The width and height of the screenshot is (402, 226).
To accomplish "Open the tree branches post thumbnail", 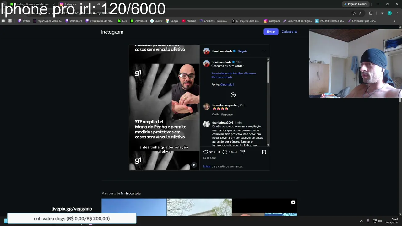I will pos(199,207).
